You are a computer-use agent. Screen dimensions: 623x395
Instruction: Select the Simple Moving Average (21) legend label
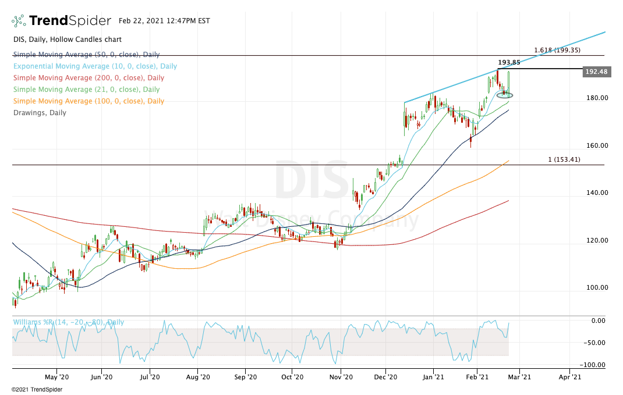pos(87,90)
